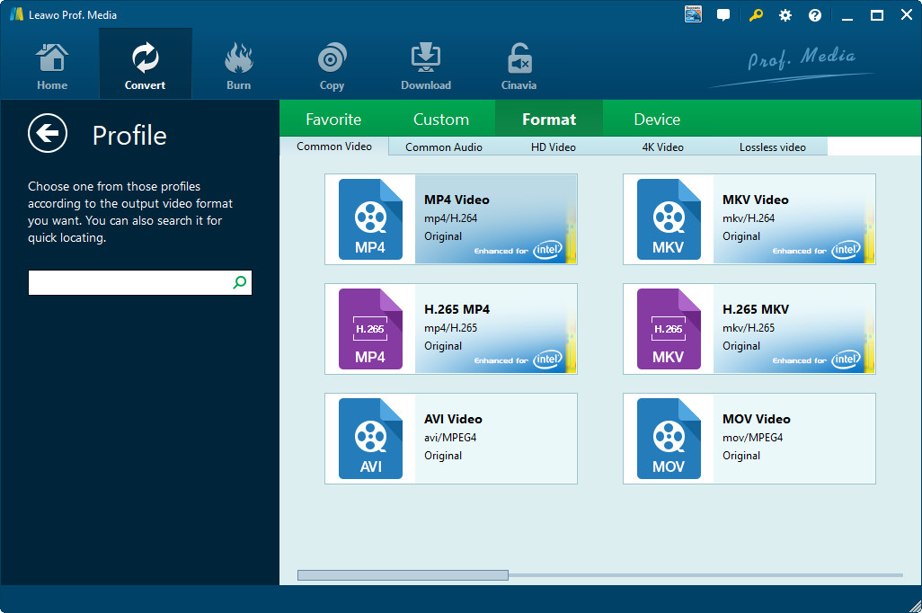Select the Common Audio sub-tab
922x613 pixels.
[x=444, y=147]
